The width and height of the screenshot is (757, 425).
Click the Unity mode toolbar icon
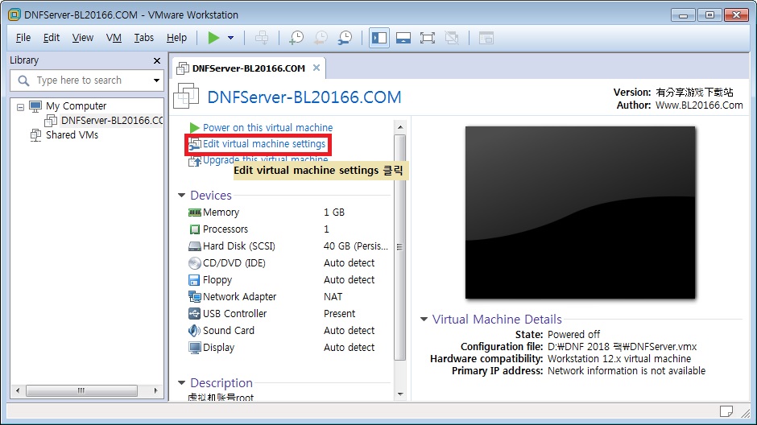tap(452, 38)
